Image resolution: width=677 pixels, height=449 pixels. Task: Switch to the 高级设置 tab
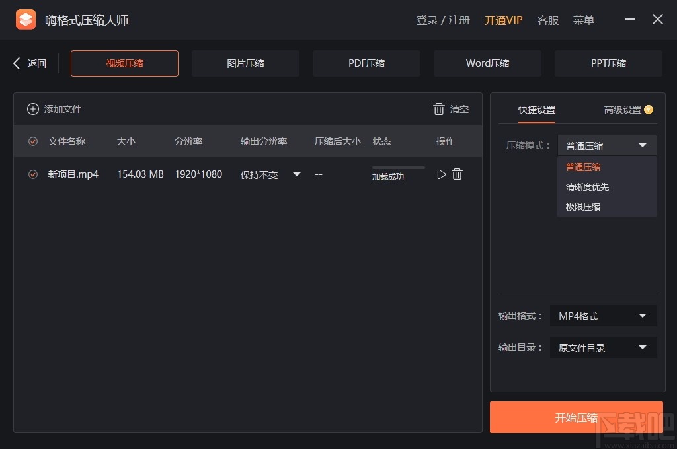(x=621, y=110)
